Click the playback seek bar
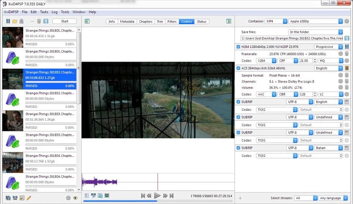353x204 pixels. coord(158,201)
